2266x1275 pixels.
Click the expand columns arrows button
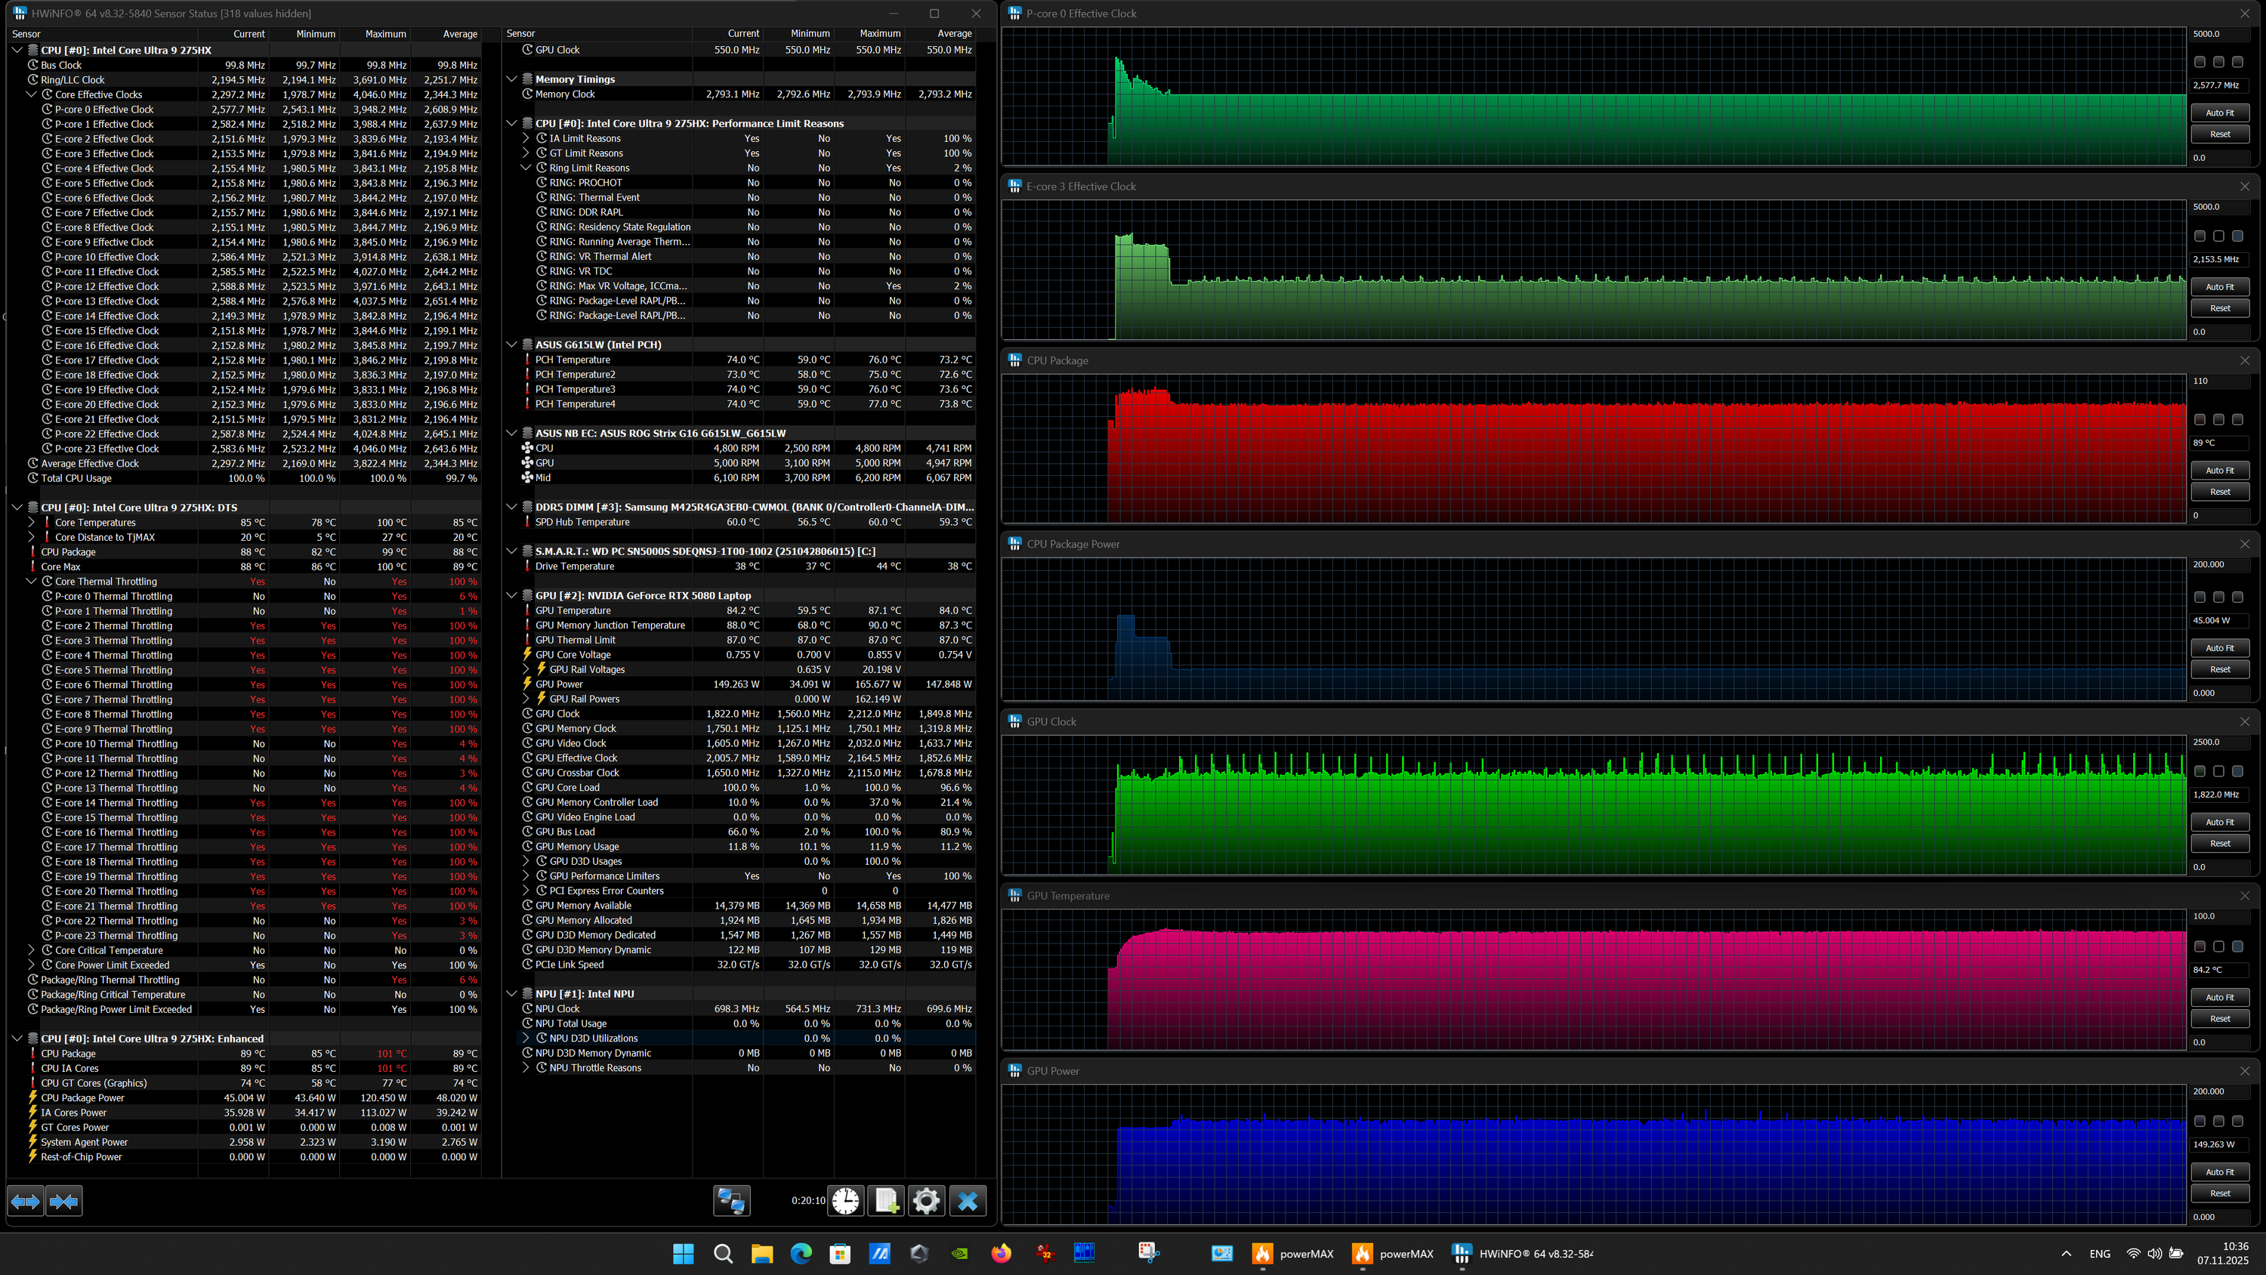26,1201
